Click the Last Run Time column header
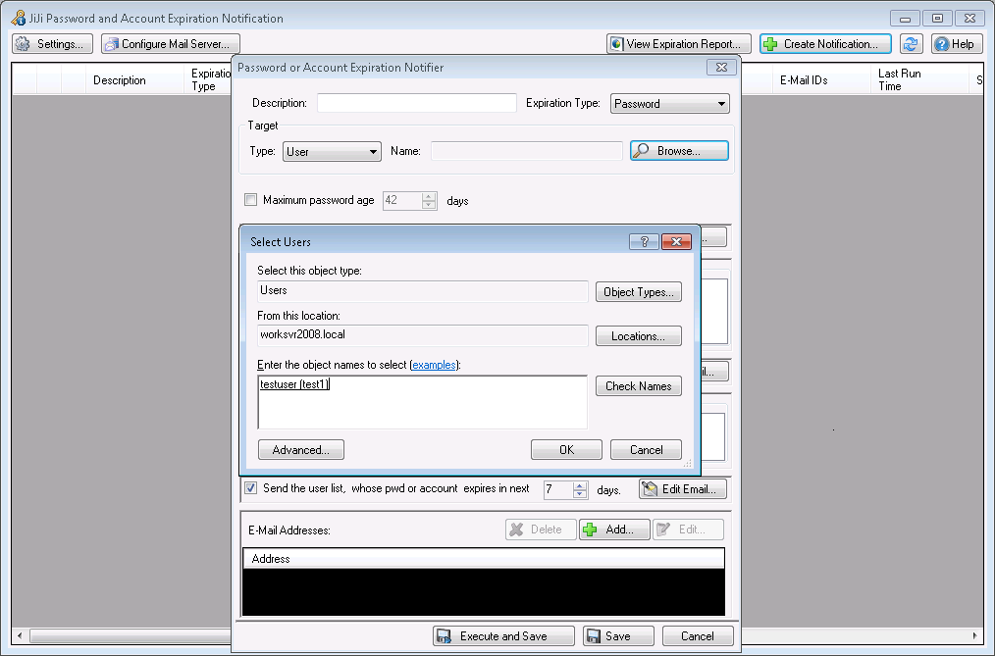Viewport: 995px width, 656px height. (x=920, y=79)
